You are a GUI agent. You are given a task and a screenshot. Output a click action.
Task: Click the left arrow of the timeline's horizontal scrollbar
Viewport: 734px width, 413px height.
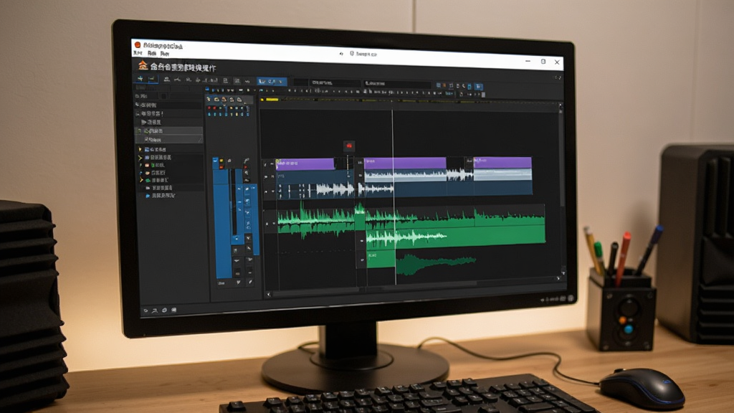268,295
